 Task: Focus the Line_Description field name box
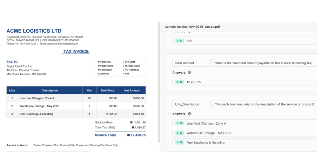point(191,104)
